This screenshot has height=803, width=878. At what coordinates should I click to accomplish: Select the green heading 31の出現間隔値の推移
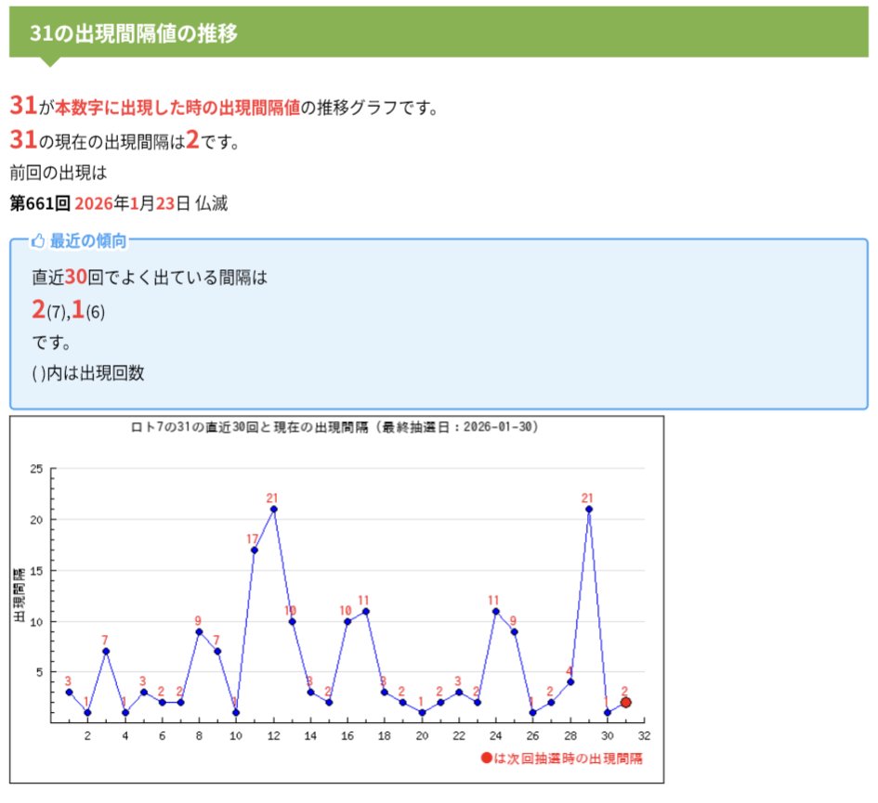coord(134,33)
